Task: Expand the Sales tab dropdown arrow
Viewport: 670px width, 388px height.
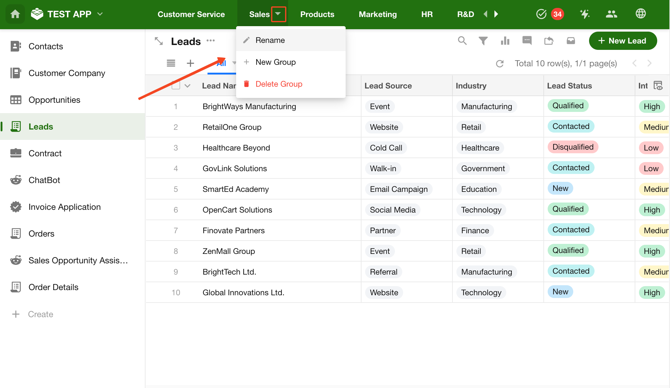Action: 278,14
